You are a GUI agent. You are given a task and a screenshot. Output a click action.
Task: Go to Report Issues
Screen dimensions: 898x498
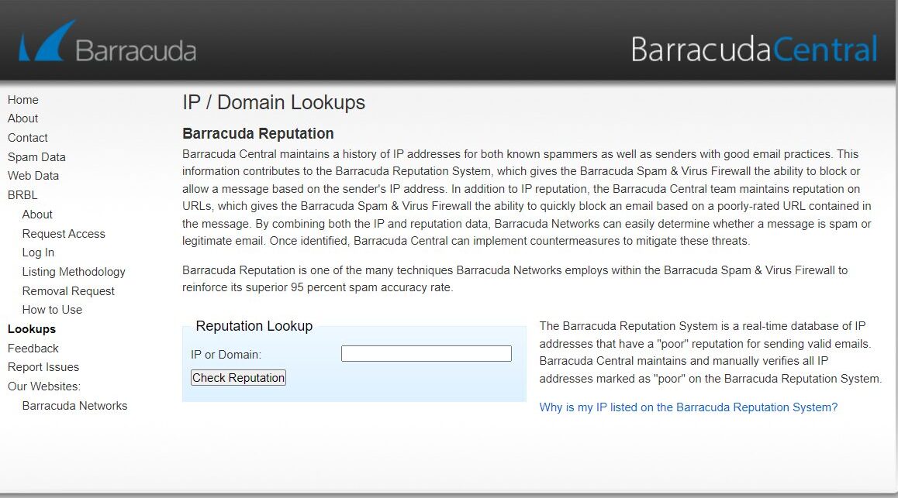(x=43, y=367)
